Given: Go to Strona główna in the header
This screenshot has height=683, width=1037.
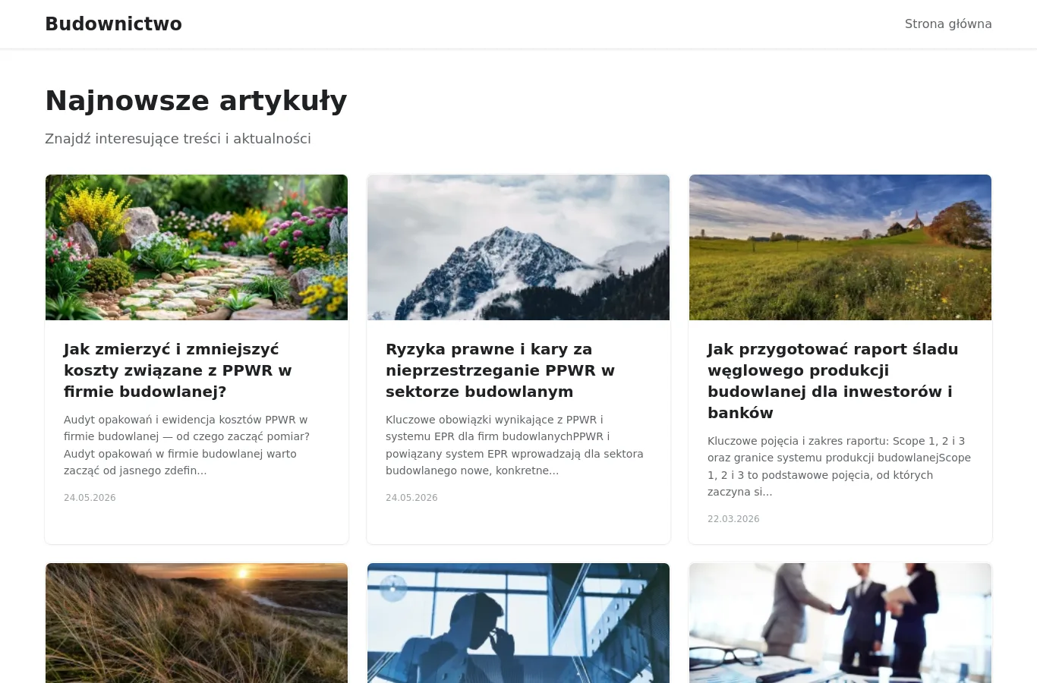Looking at the screenshot, I should point(948,24).
